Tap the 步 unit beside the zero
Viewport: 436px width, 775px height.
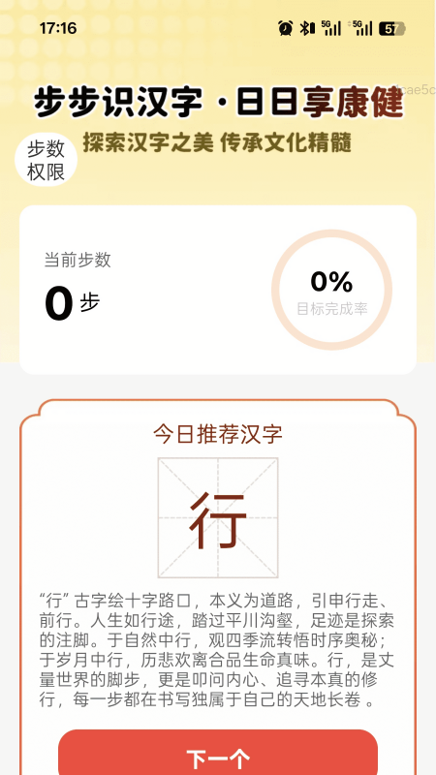click(x=90, y=302)
